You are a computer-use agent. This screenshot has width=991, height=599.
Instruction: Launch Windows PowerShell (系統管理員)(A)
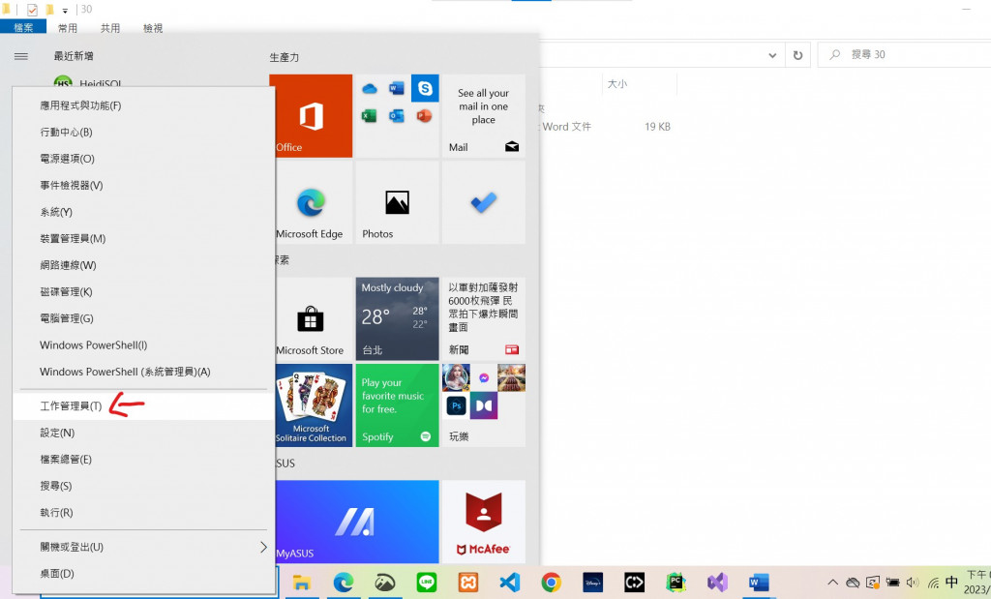[143, 372]
